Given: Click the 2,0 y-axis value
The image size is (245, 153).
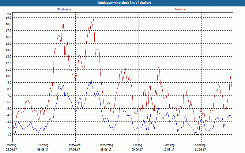Looking at the screenshot, I should (x=9, y=128).
